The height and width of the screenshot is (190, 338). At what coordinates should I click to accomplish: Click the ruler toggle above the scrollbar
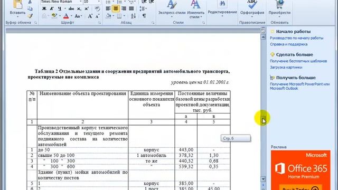point(263,31)
